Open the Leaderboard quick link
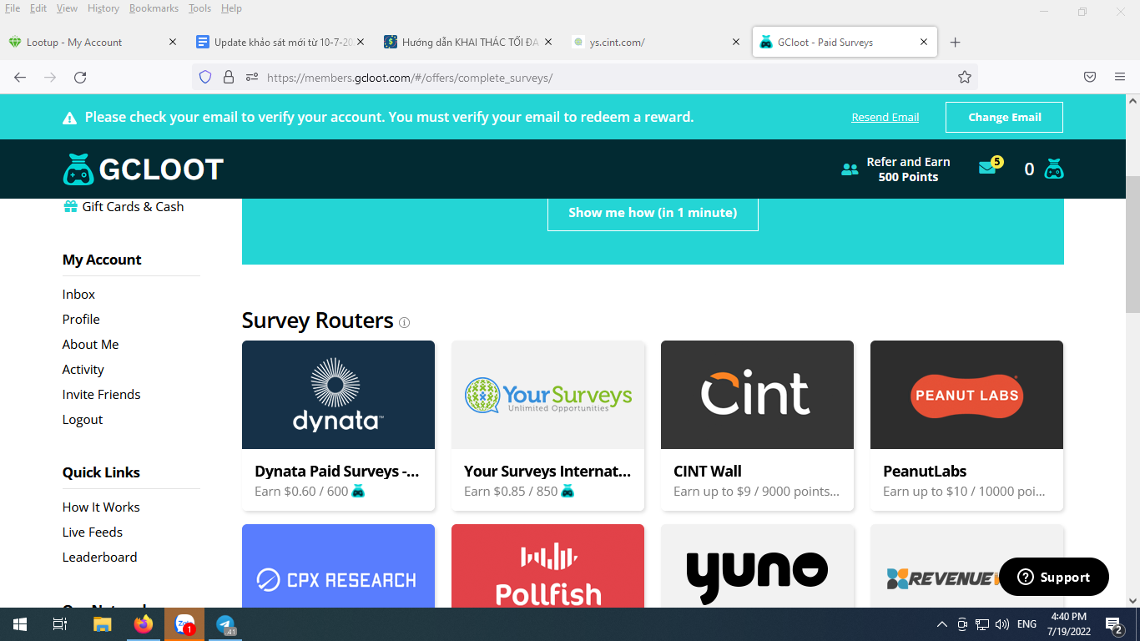The height and width of the screenshot is (641, 1140). 99,558
